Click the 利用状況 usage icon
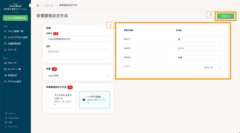Viewport: 240px width, 133px height. click(5, 75)
